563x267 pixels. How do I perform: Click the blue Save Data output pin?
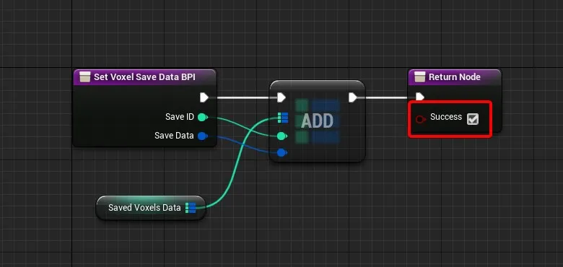(203, 136)
